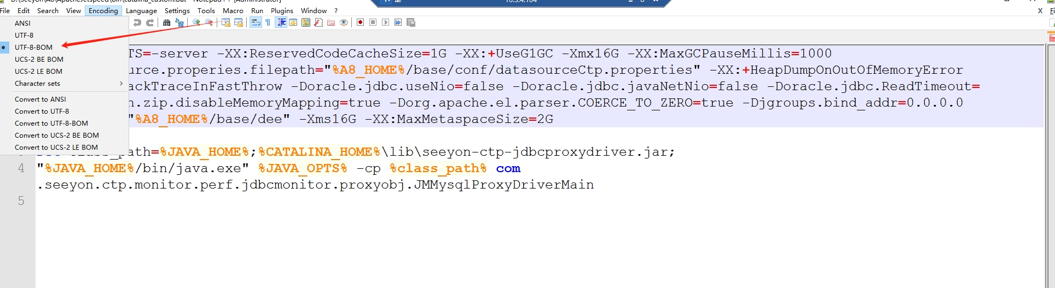Open the Search menu
1055x288 pixels.
[48, 10]
